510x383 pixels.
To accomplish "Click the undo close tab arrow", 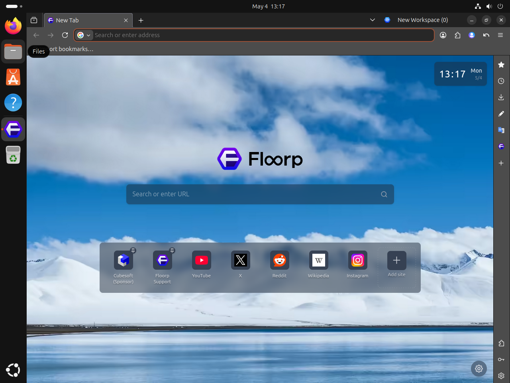I will click(486, 35).
